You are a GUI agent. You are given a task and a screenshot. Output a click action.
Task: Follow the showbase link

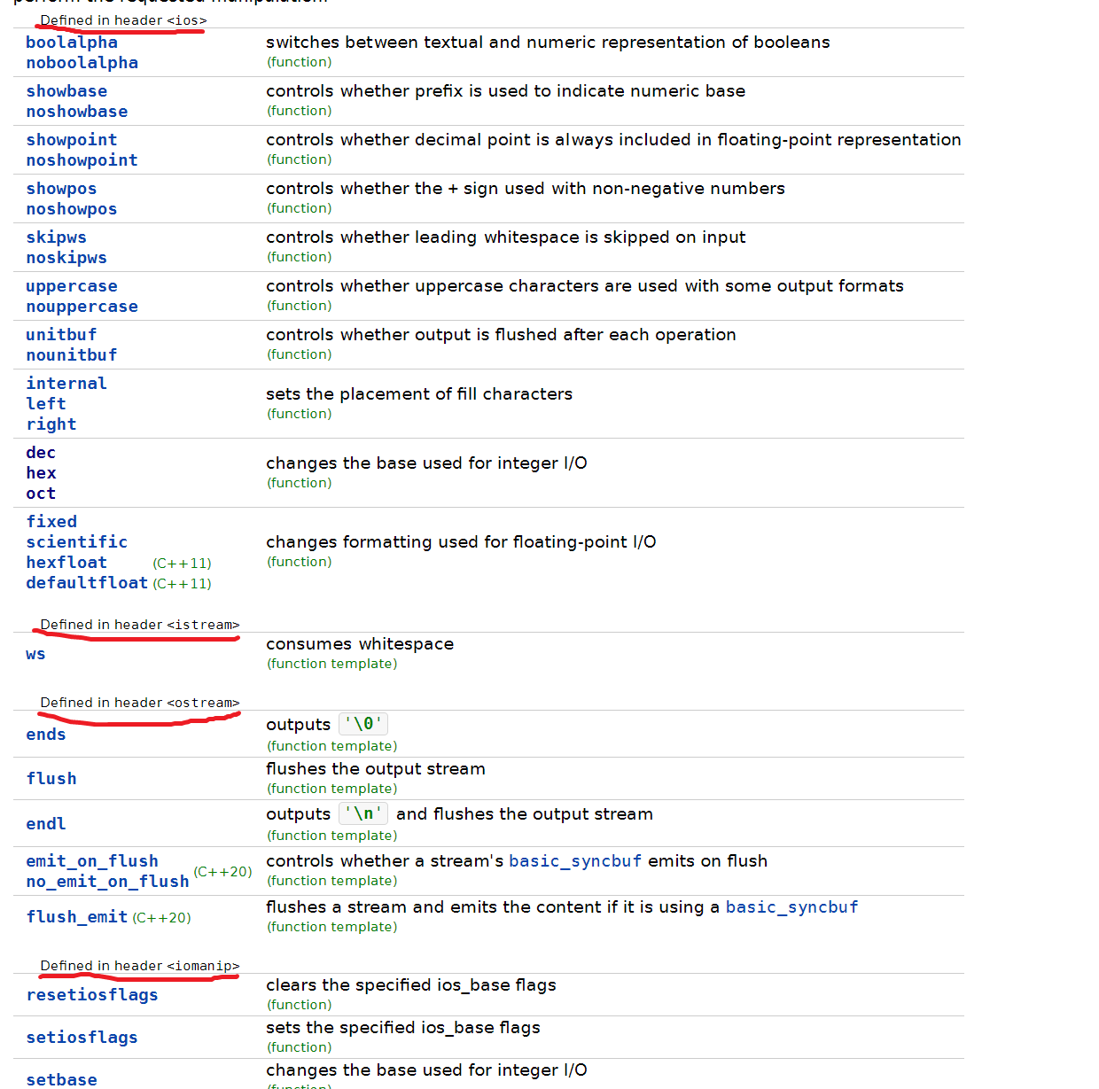tap(66, 91)
